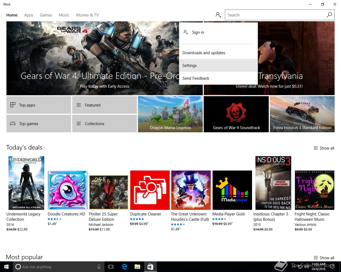The image size is (341, 272).
Task: Switch to the Games tab
Action: tap(46, 15)
